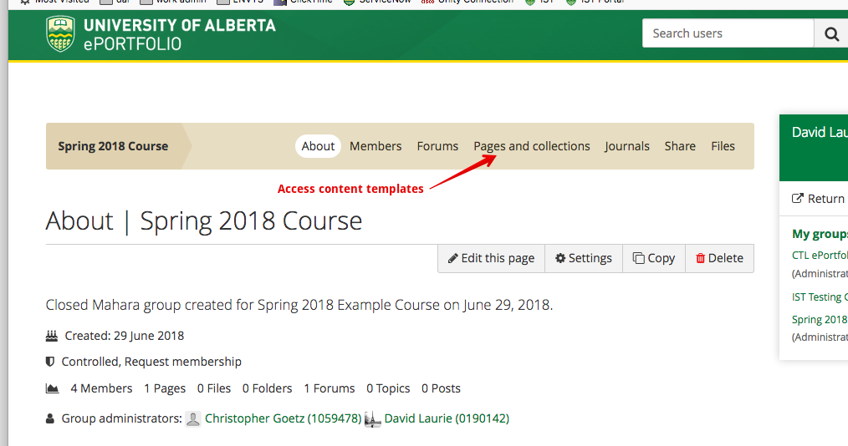Click the cake icon beside Created date
This screenshot has height=446, width=848.
pos(51,336)
